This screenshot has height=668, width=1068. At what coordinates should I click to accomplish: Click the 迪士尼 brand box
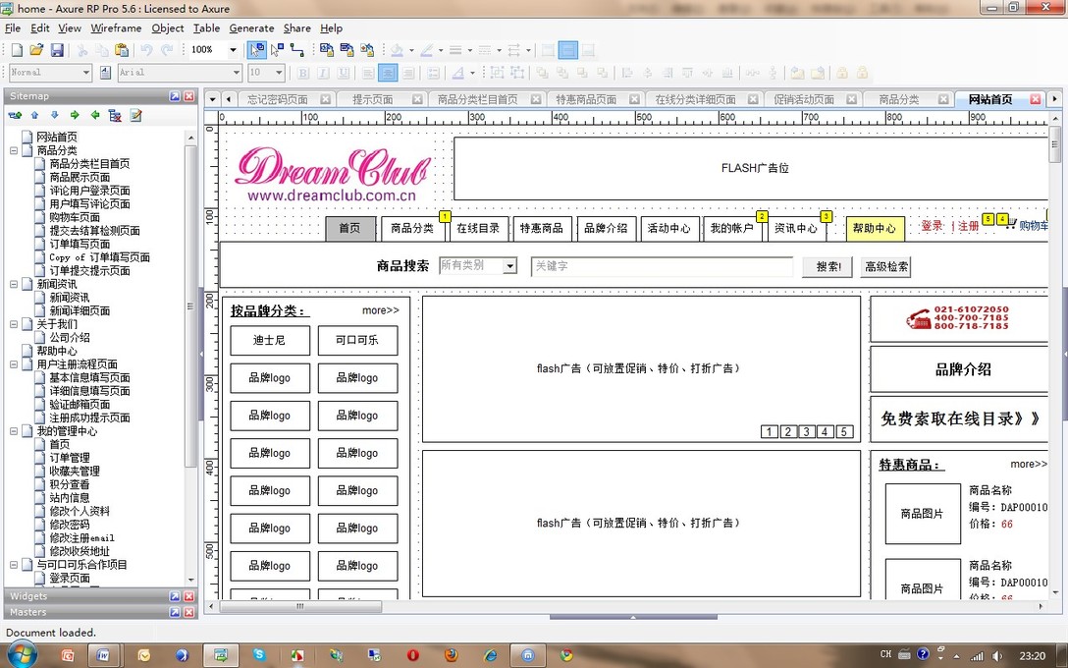click(x=270, y=340)
